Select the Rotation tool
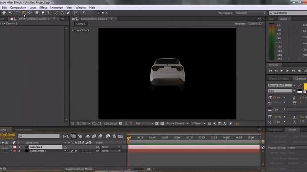This screenshot has height=172, width=307. (17, 13)
